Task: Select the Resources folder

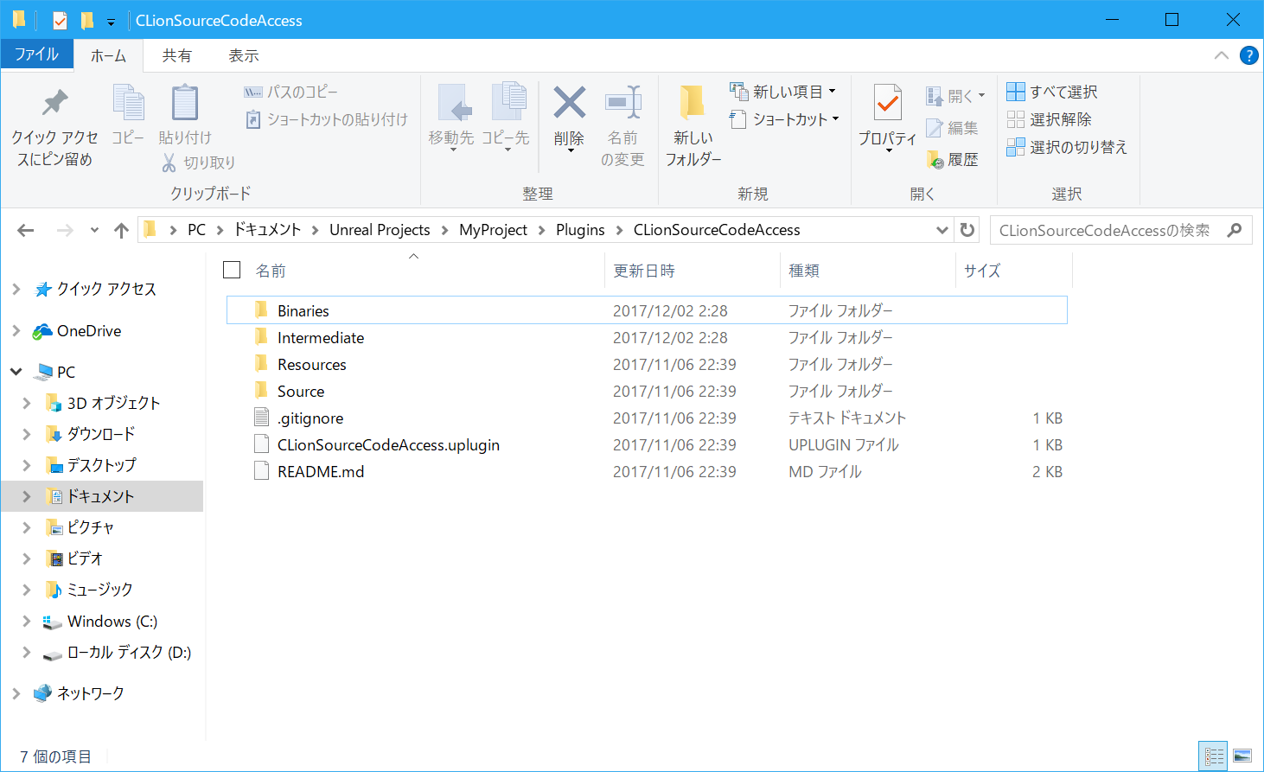Action: [x=647, y=364]
